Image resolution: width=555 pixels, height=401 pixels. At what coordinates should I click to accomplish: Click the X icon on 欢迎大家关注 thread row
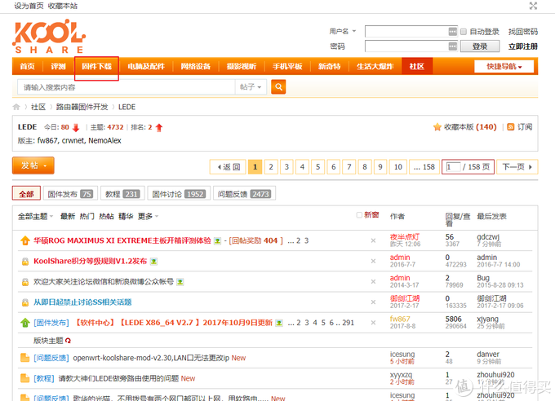pos(373,282)
